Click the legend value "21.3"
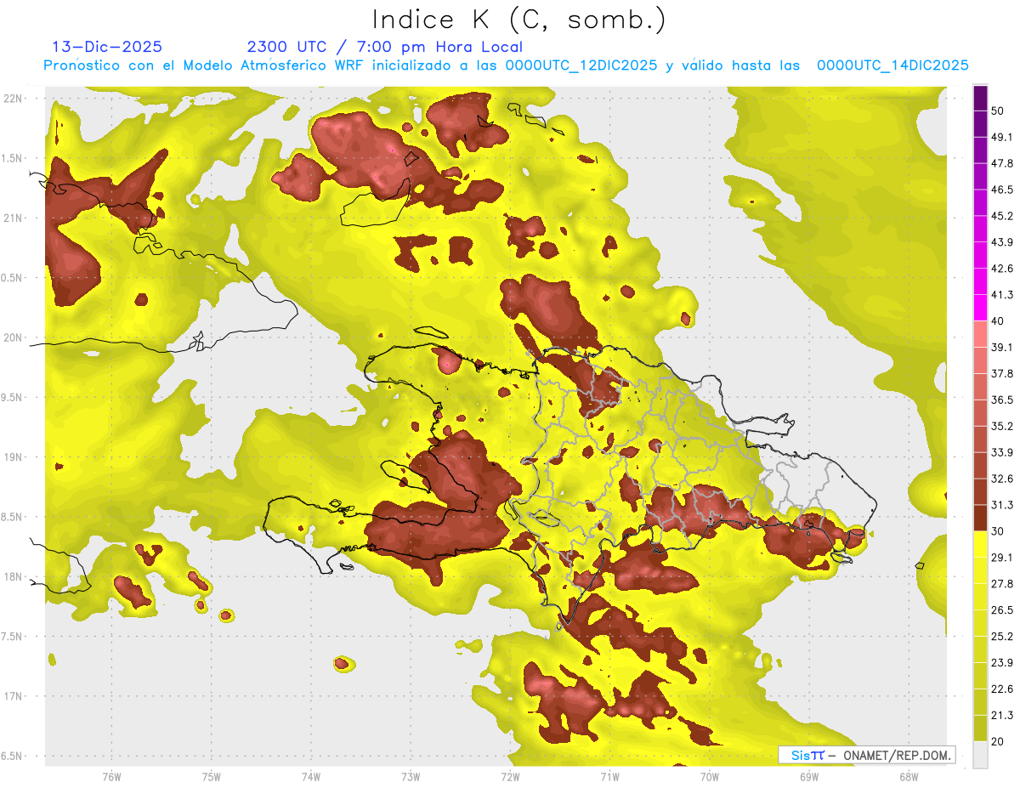The width and height of the screenshot is (1020, 788). pyautogui.click(x=1002, y=716)
